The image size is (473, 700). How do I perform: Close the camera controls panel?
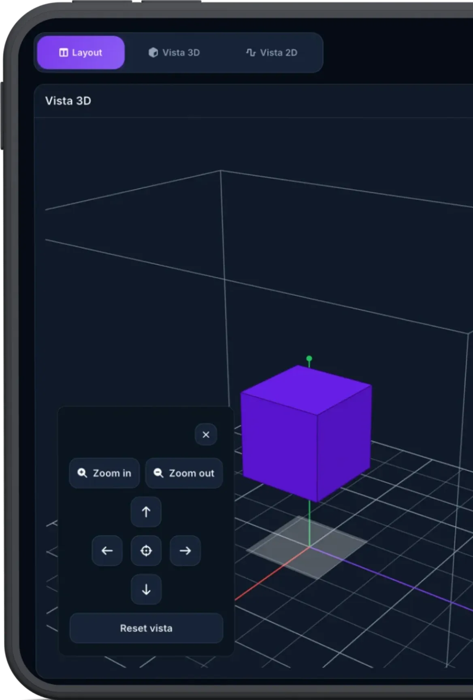pos(206,435)
